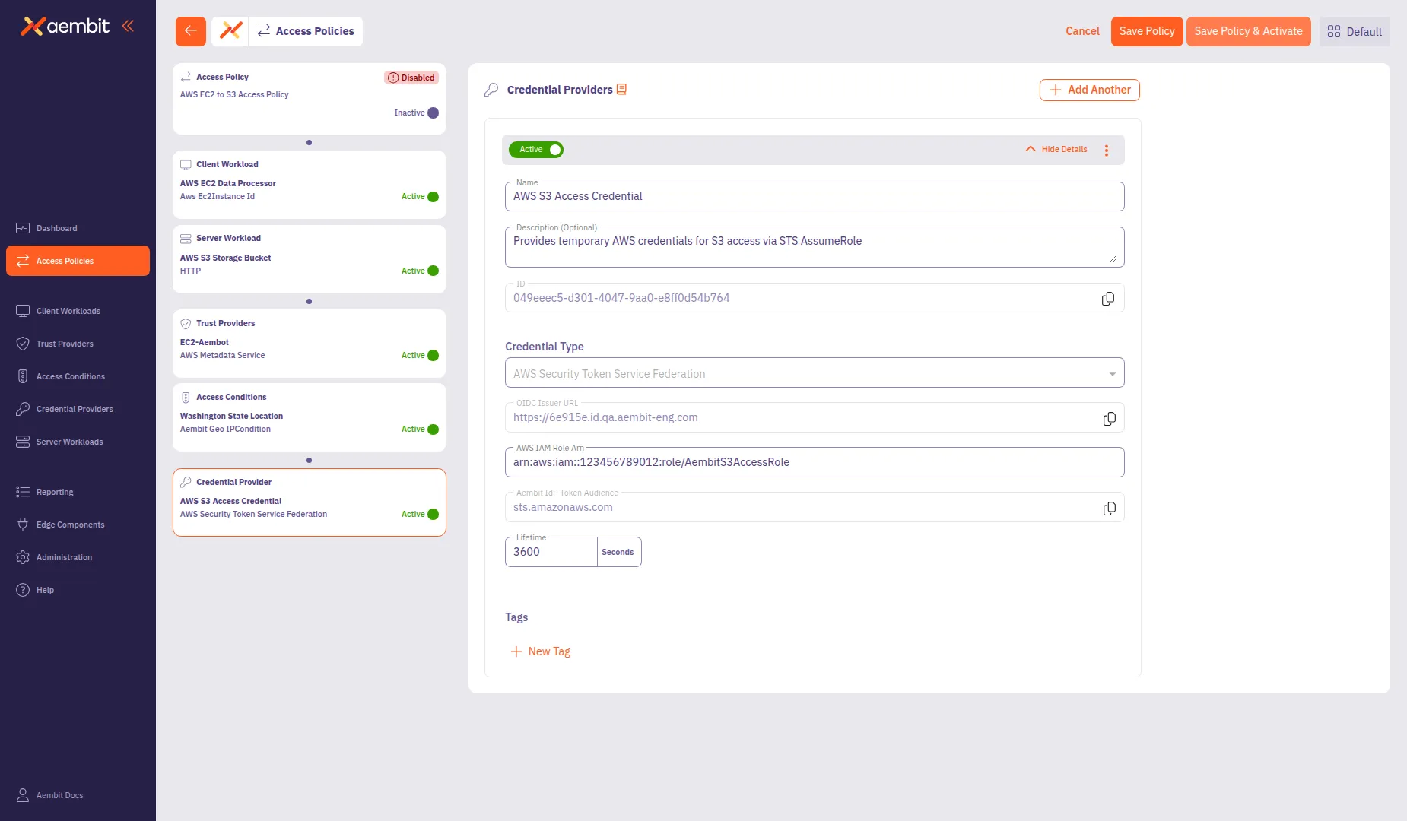Copy the OIDC Issuer URL

pos(1109,417)
